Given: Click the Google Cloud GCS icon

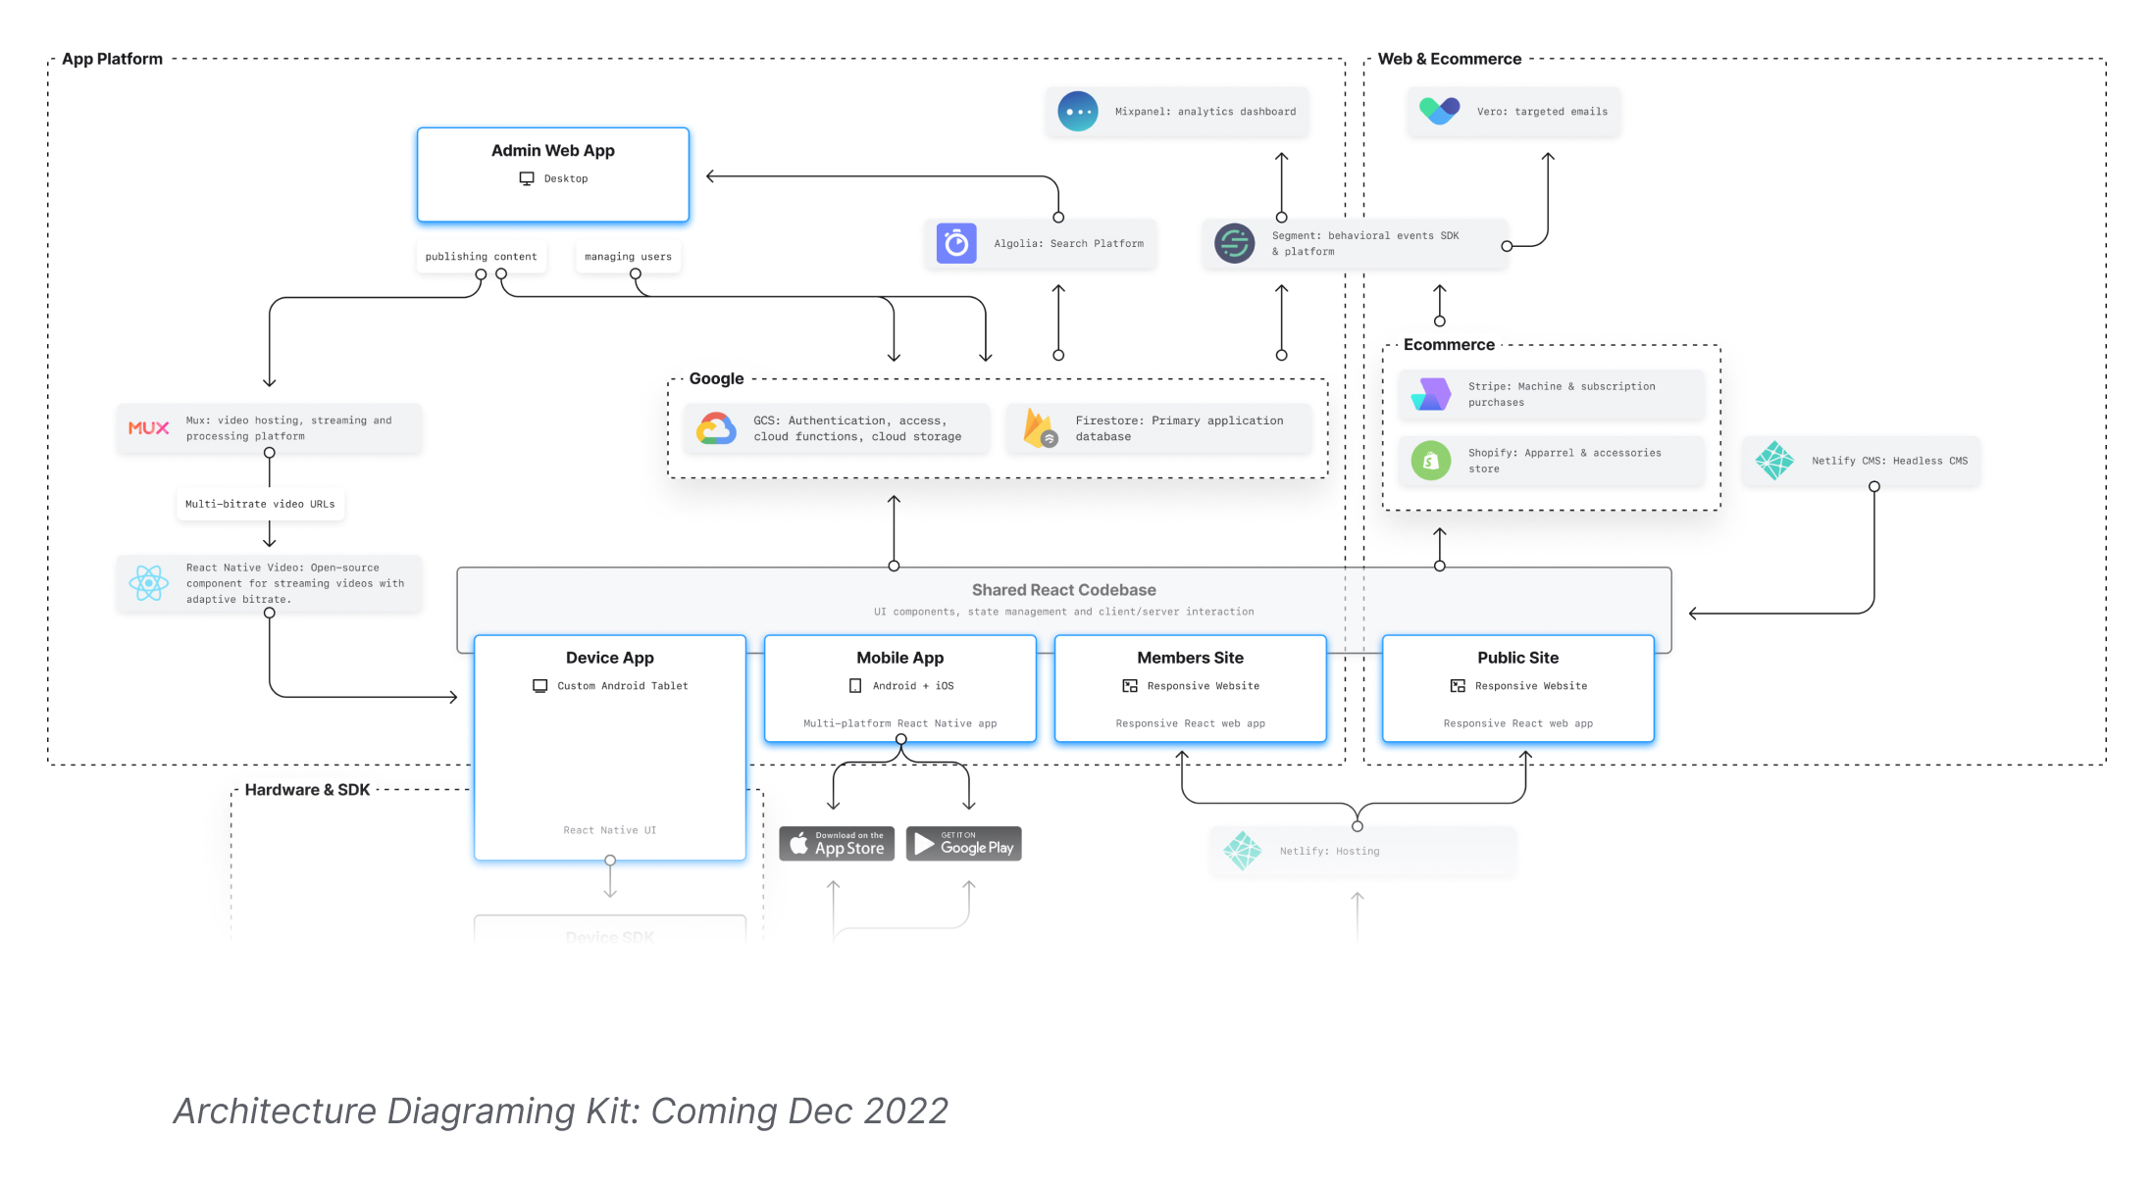Looking at the screenshot, I should [716, 428].
